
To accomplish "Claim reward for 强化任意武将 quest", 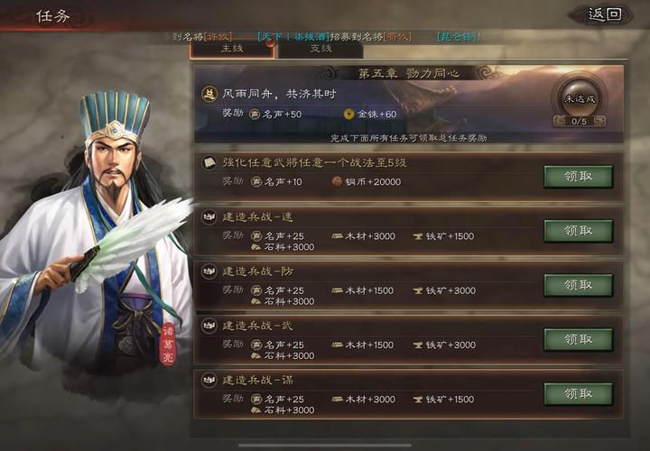I will [579, 177].
